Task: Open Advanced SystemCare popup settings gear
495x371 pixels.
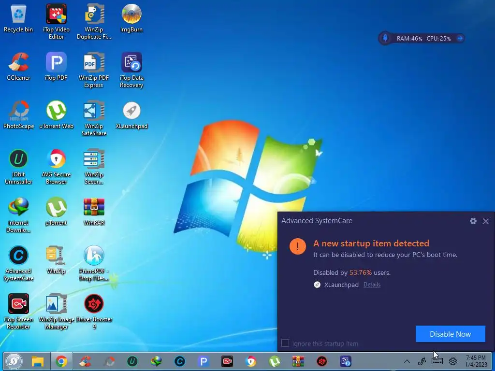Action: pyautogui.click(x=473, y=221)
